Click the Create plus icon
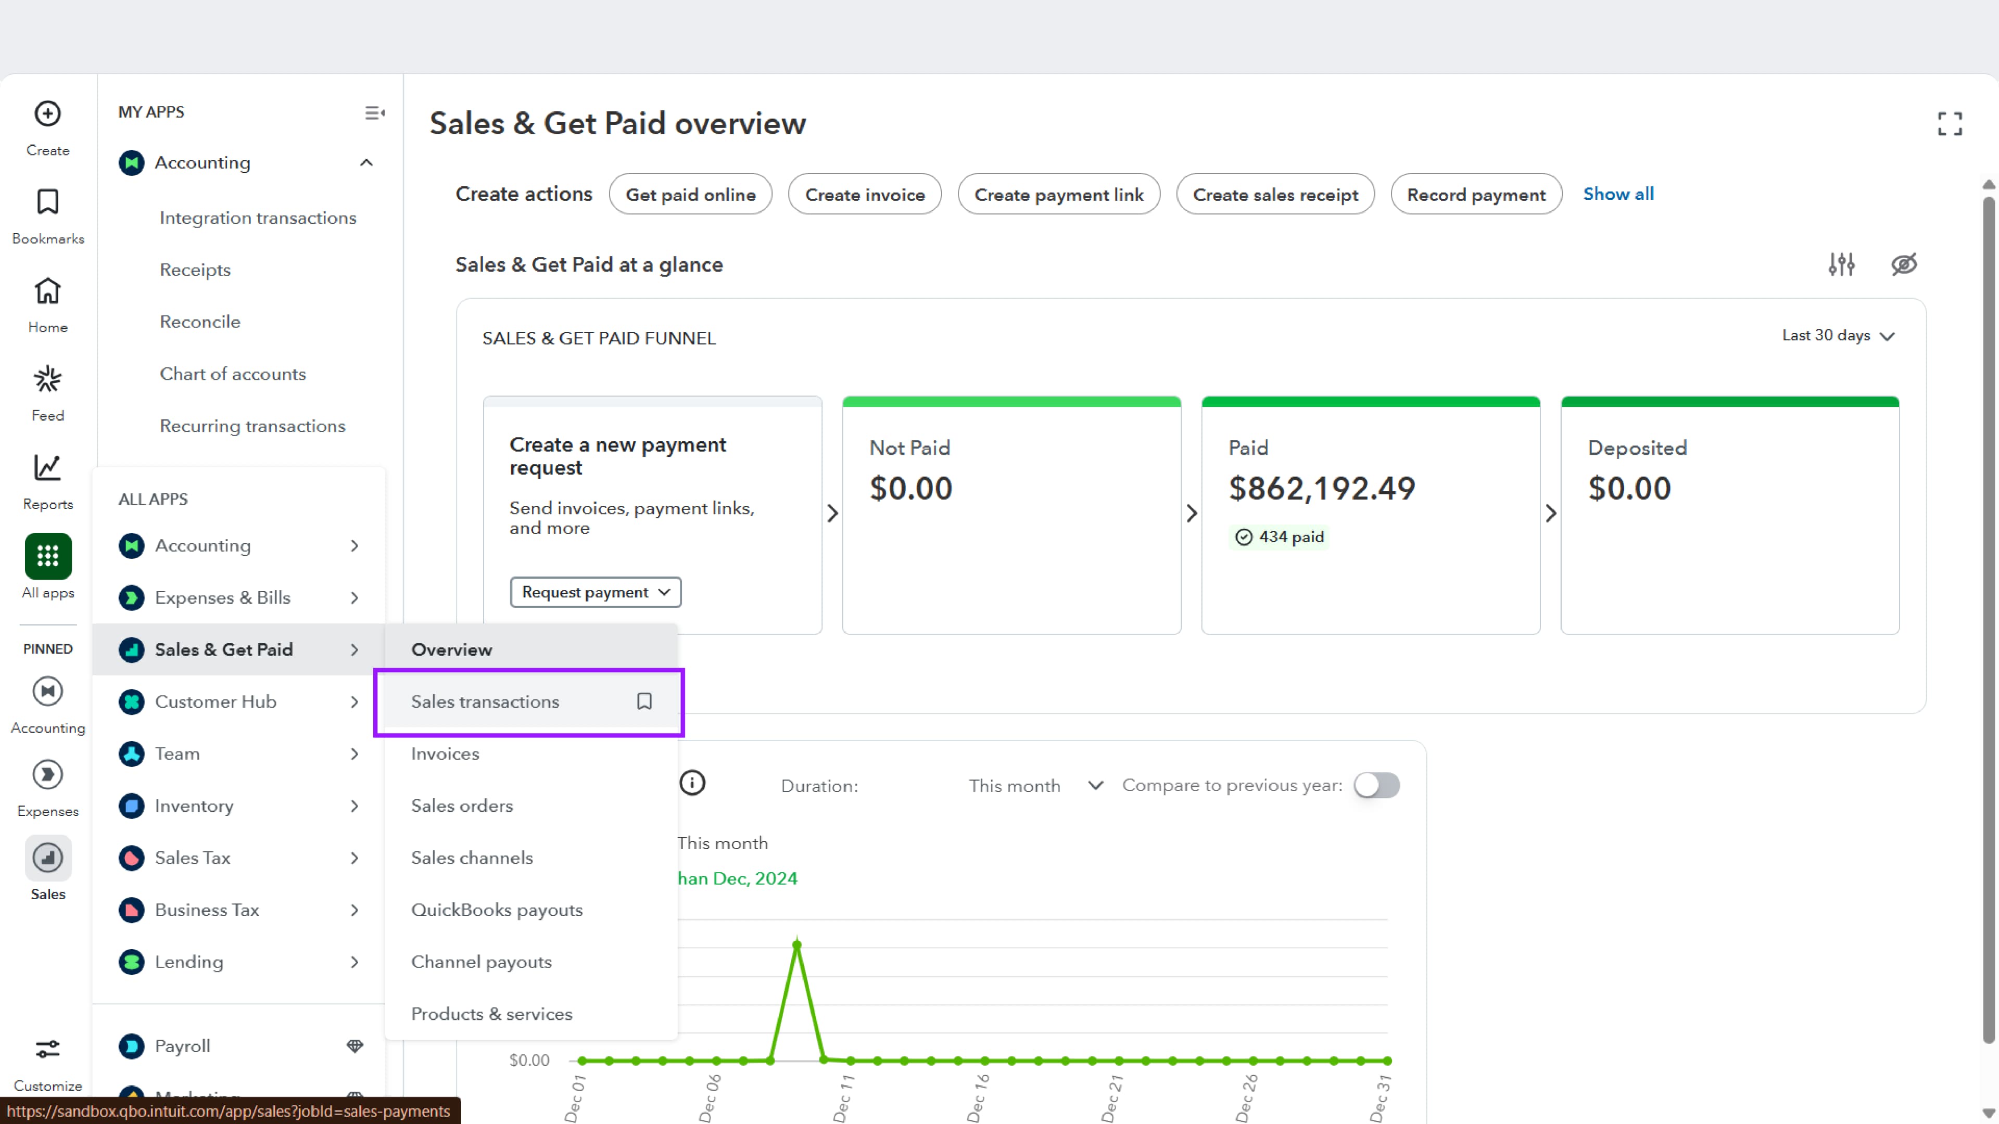Viewport: 1999px width, 1124px height. click(47, 114)
